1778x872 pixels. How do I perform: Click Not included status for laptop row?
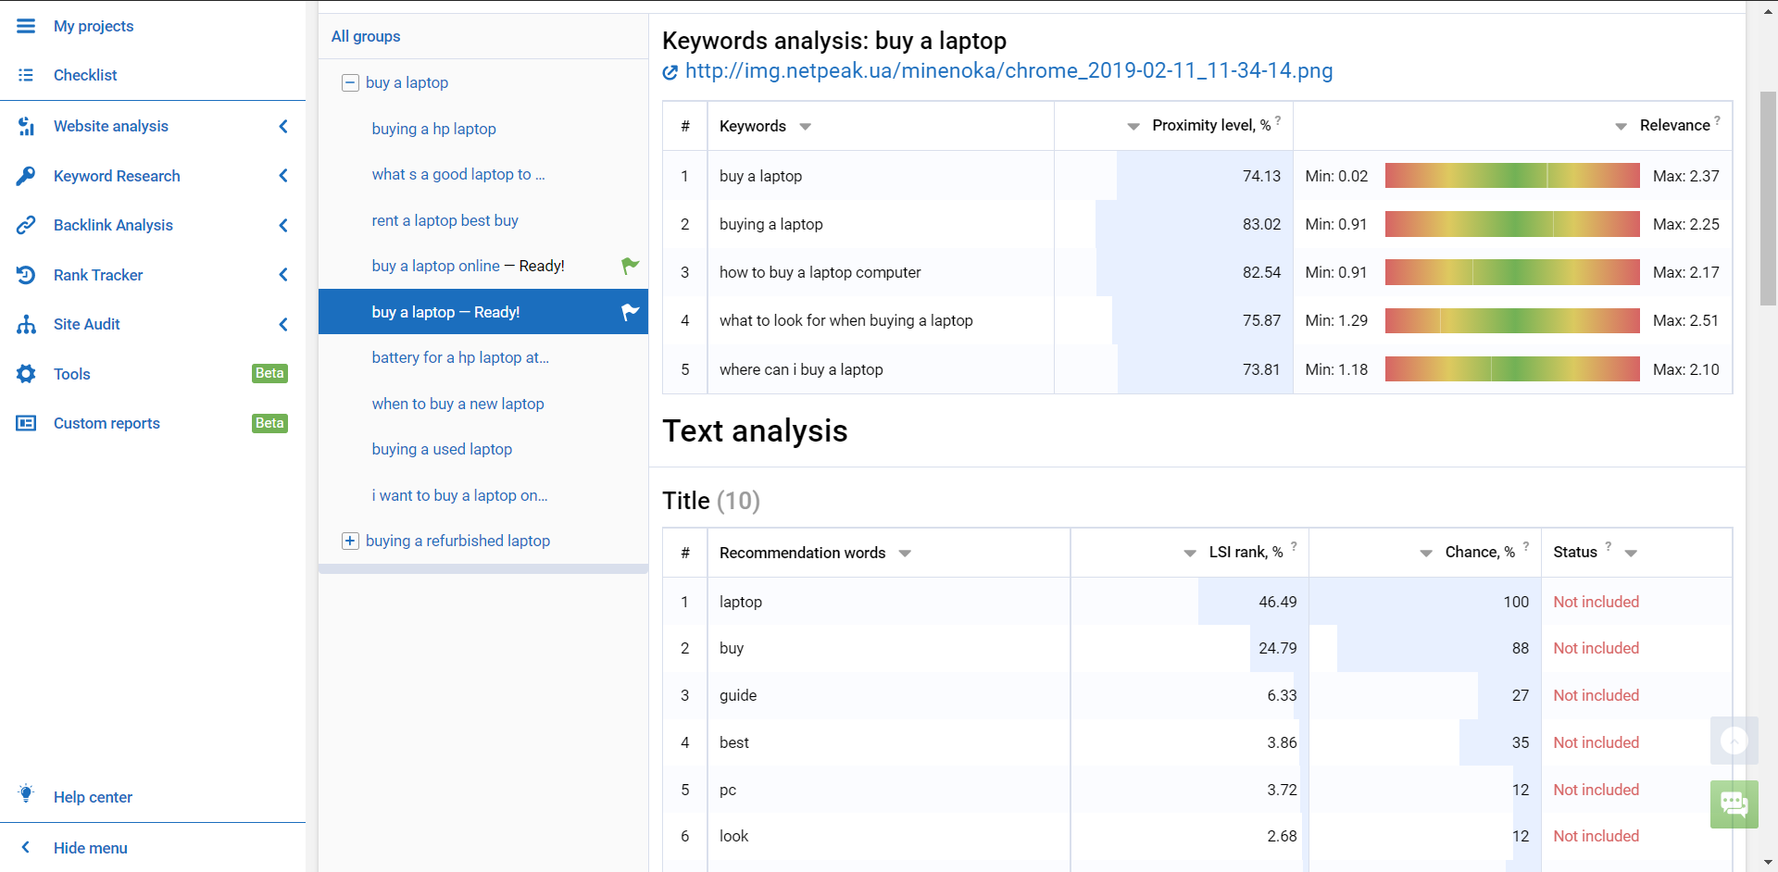coord(1596,602)
